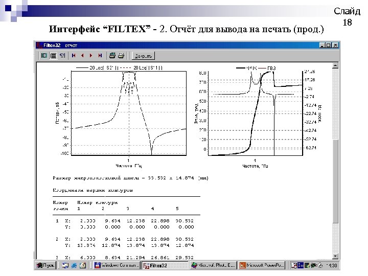Click the left chart Частота axis label
368x276 pixels.
pos(128,166)
